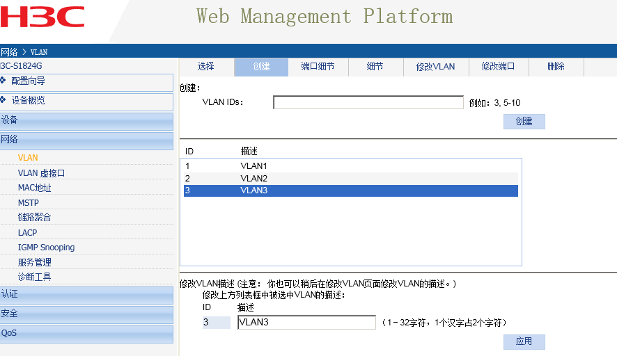617x356 pixels.
Task: Click the 描述 column header of list
Action: coord(249,152)
